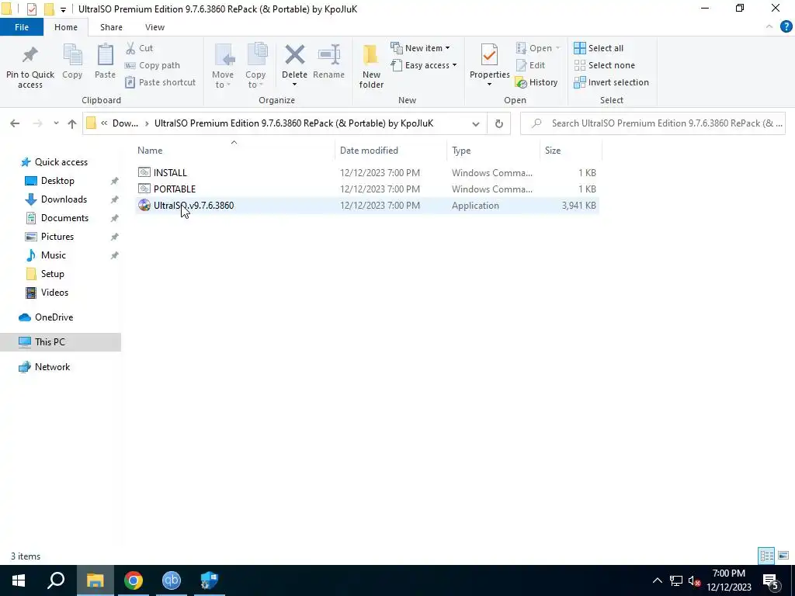Open the New item dropdown

click(x=420, y=48)
